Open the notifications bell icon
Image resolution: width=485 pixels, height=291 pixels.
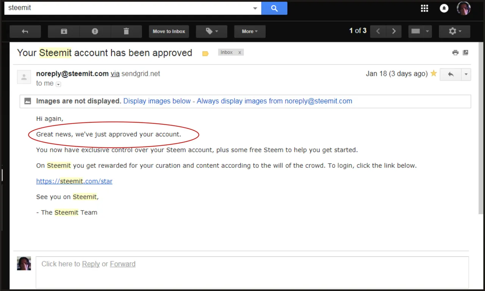tap(444, 8)
